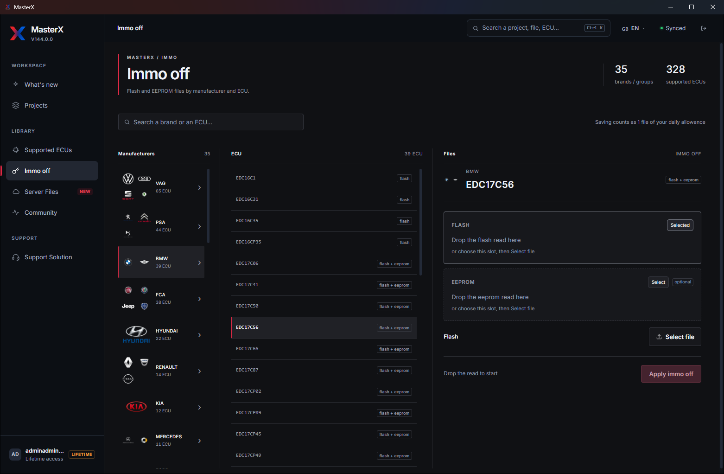Select EDC17C41 ECU row
Image resolution: width=724 pixels, height=474 pixels.
click(324, 285)
